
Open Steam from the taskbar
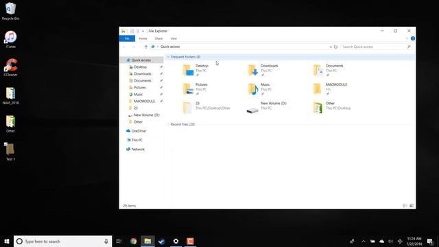click(x=162, y=241)
